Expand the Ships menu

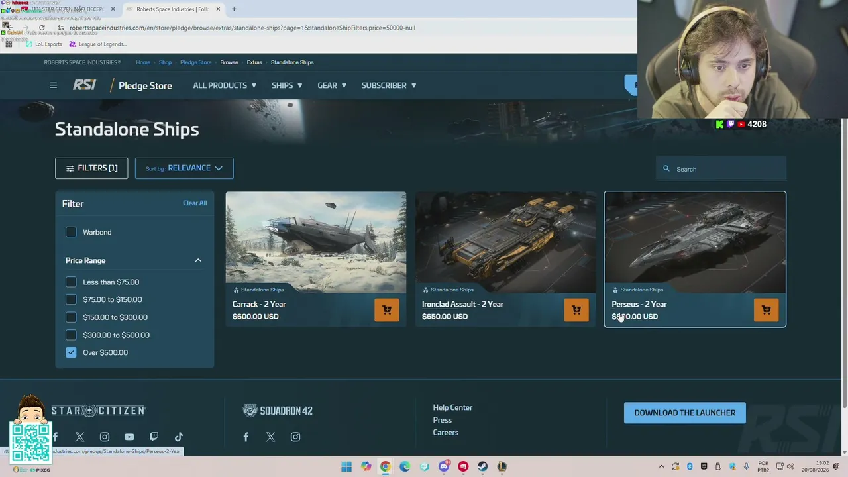pos(287,85)
